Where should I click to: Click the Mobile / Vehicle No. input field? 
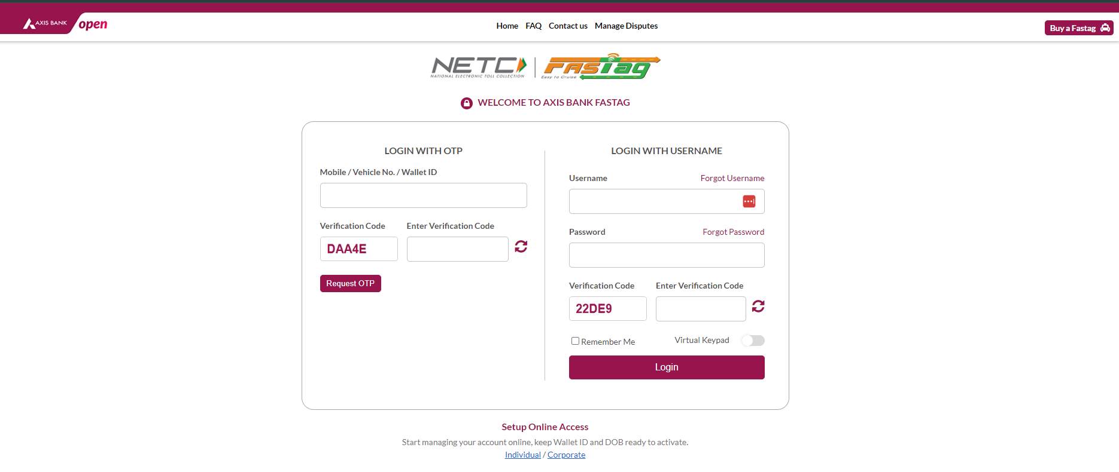tap(423, 195)
